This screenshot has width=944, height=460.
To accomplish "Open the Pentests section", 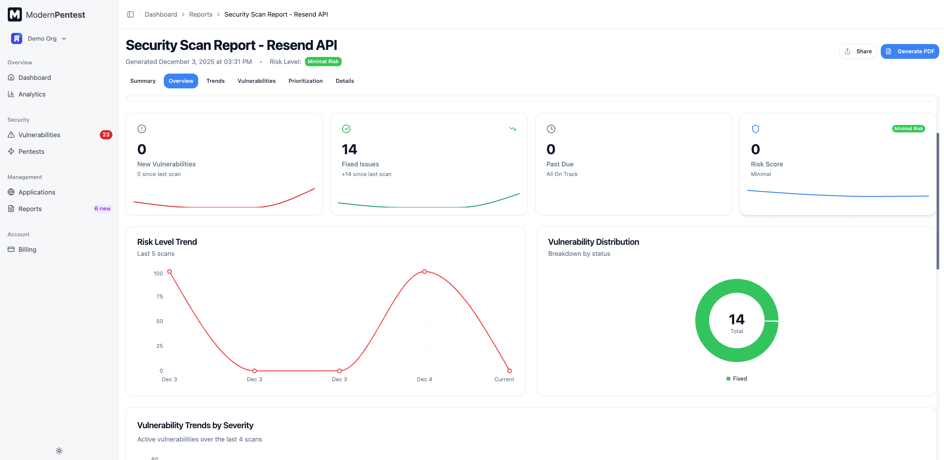I will point(31,151).
